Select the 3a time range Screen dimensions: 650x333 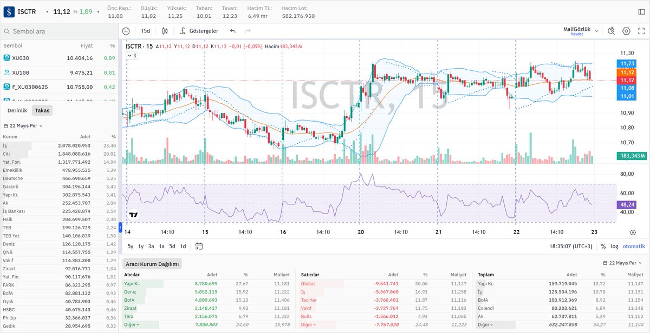point(151,246)
